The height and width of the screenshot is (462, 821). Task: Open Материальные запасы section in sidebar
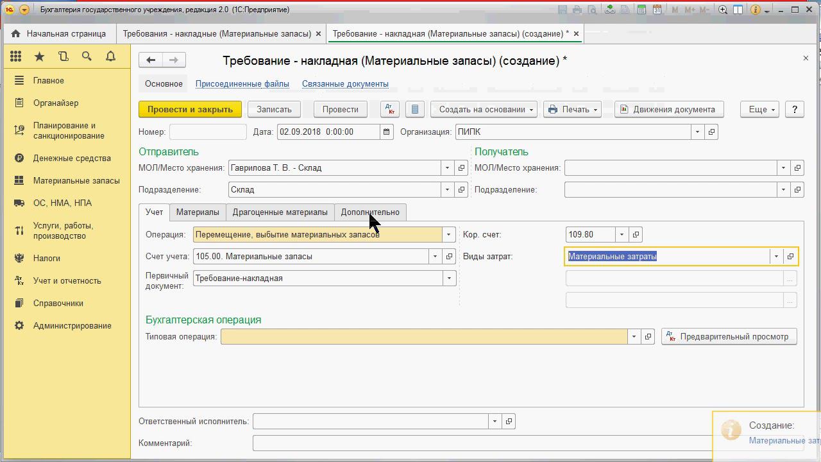pos(76,181)
